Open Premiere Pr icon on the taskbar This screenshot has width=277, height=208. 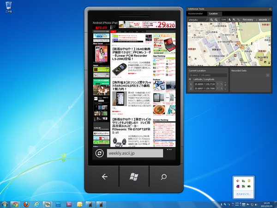tap(69, 204)
